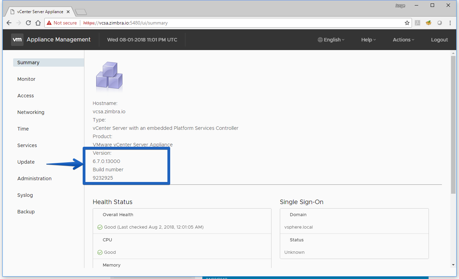Image resolution: width=459 pixels, height=279 pixels.
Task: Expand the English language dropdown
Action: point(331,40)
